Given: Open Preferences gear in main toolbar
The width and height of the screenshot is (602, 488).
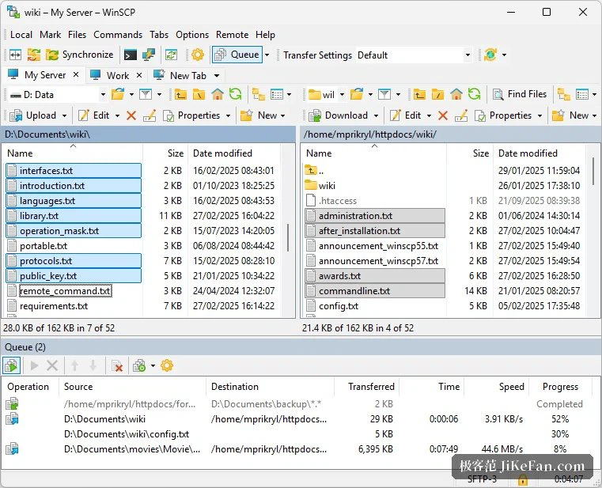Looking at the screenshot, I should pos(197,55).
